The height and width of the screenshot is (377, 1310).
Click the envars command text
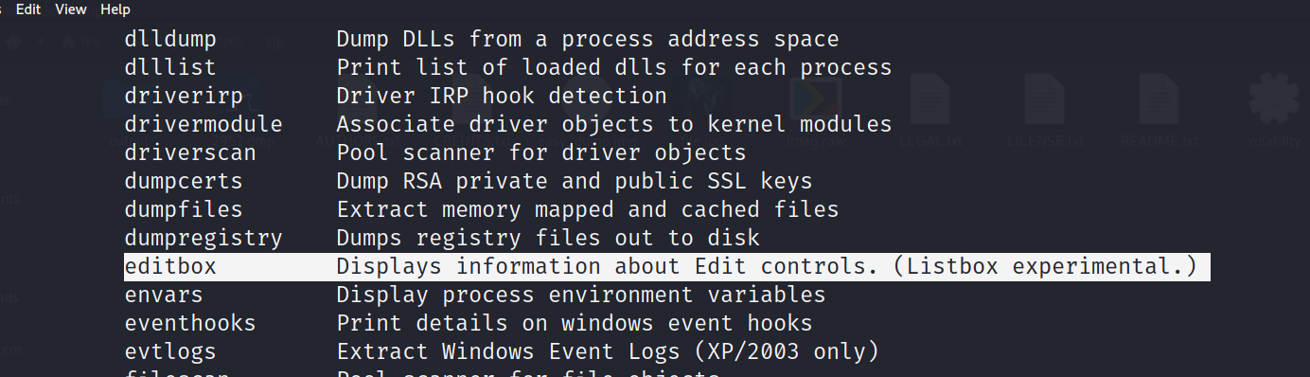[164, 296]
